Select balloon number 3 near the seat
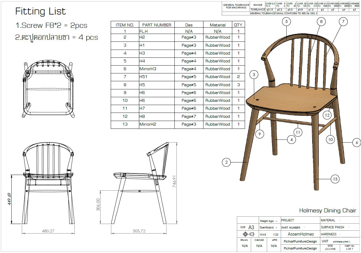The width and height of the screenshot is (361, 253). (x=254, y=75)
